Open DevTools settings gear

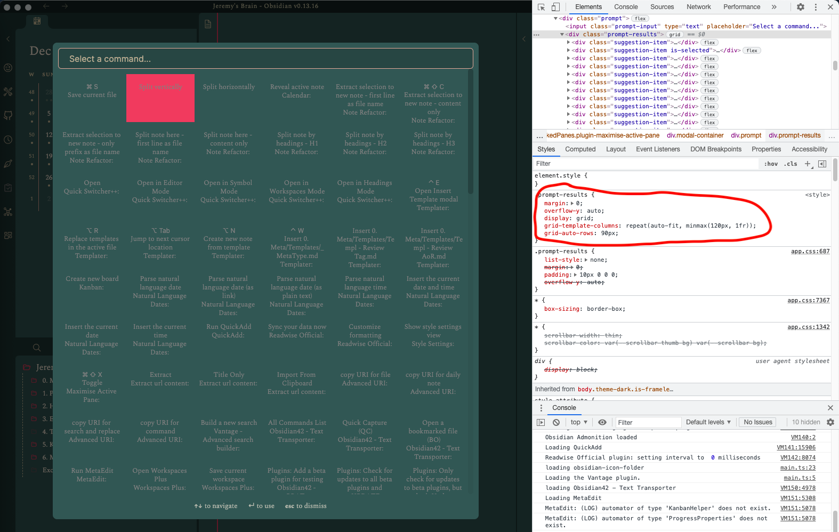click(x=801, y=7)
